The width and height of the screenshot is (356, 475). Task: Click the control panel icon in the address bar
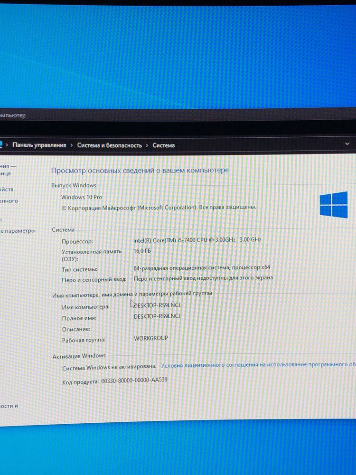click(x=1, y=144)
